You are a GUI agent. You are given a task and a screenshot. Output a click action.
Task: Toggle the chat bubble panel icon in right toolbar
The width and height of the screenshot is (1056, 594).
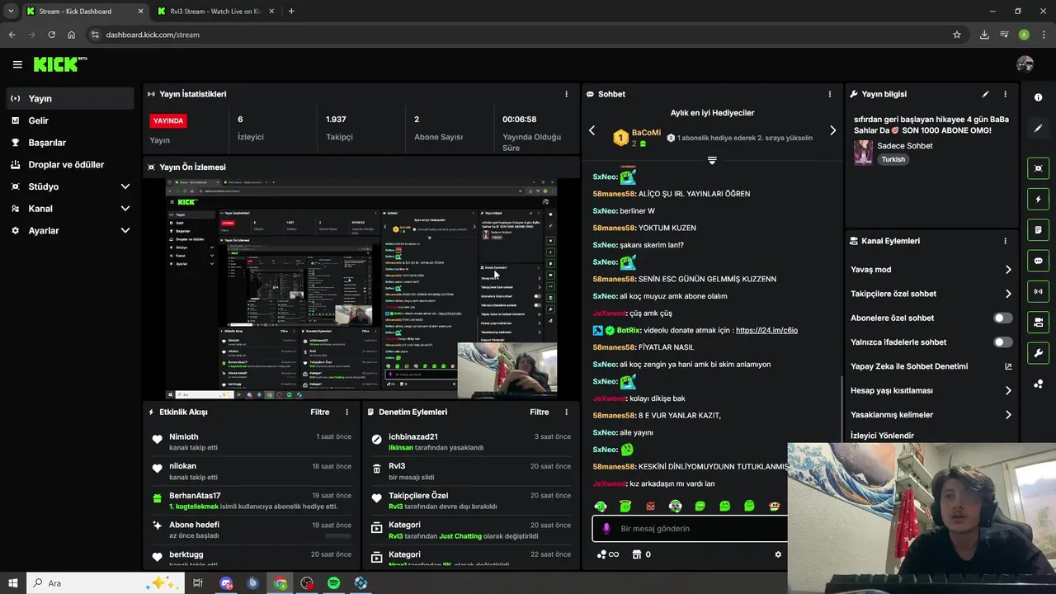1038,261
